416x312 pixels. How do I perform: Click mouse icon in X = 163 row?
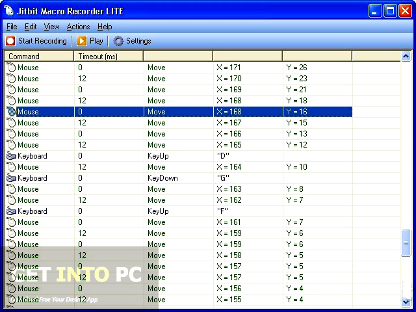point(11,189)
